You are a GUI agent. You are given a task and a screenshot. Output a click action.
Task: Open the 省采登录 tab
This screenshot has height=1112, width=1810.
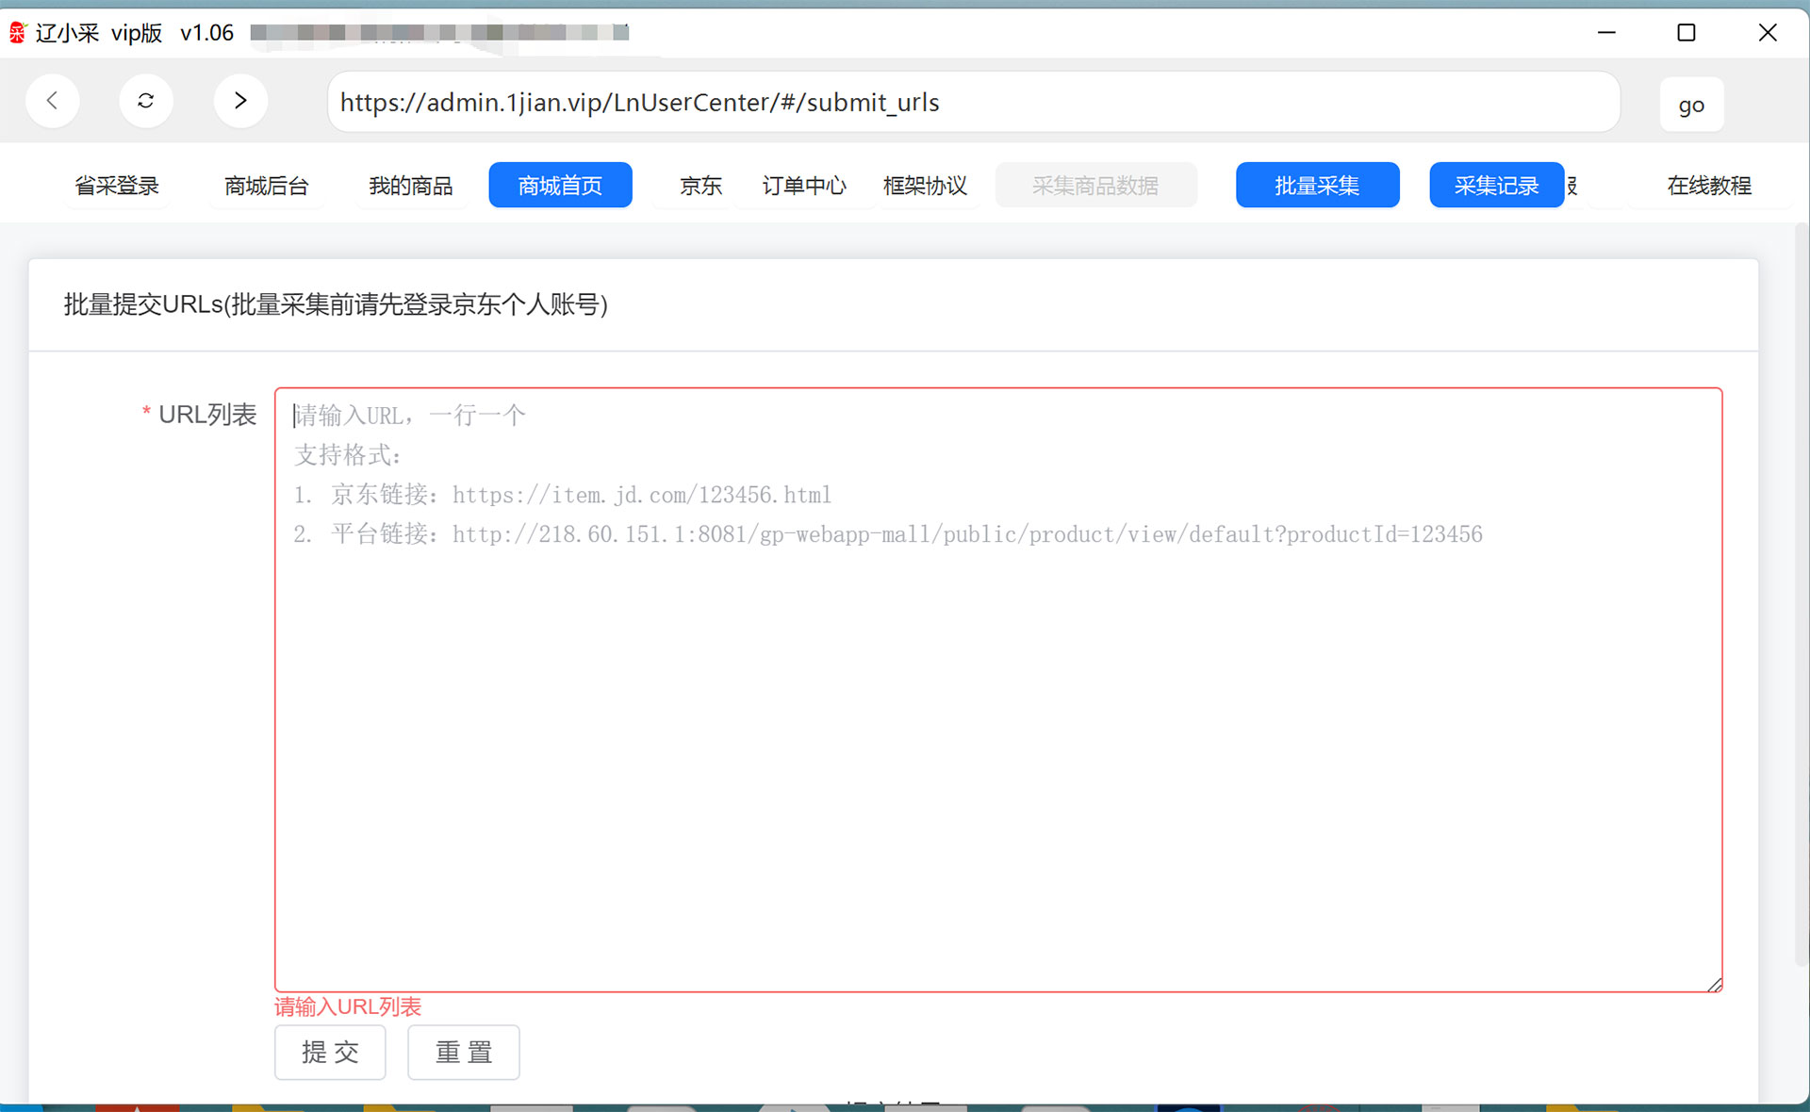117,186
